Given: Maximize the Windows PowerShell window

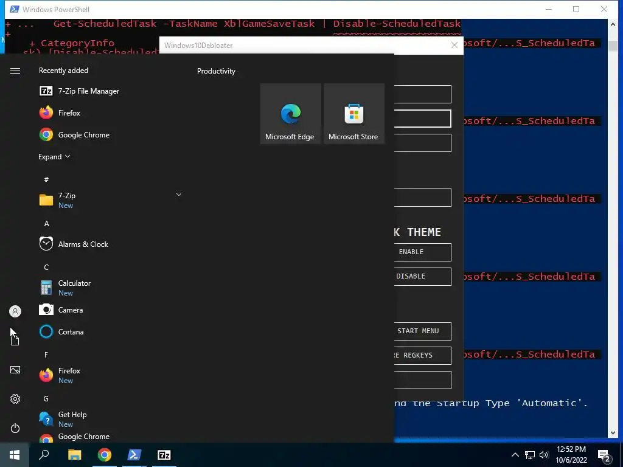Looking at the screenshot, I should pos(576,9).
